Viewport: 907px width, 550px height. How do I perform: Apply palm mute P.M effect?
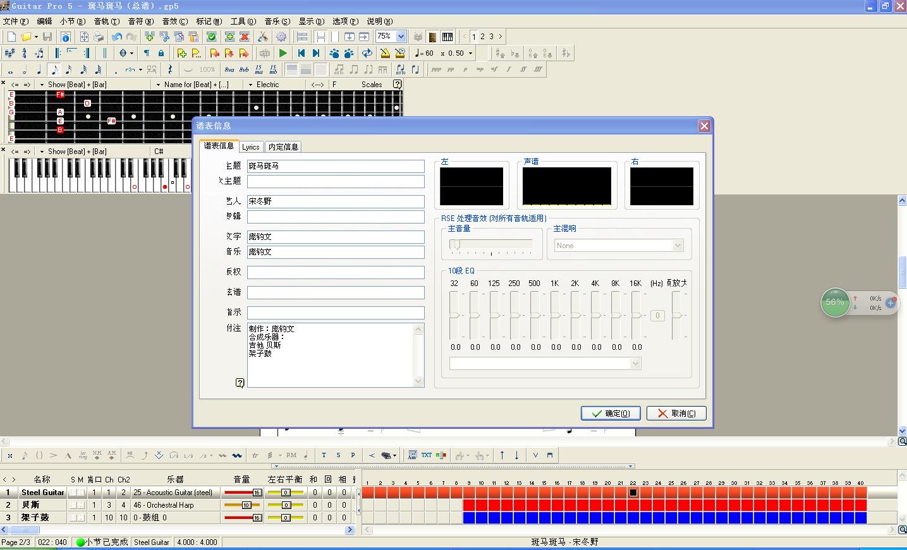coord(291,455)
